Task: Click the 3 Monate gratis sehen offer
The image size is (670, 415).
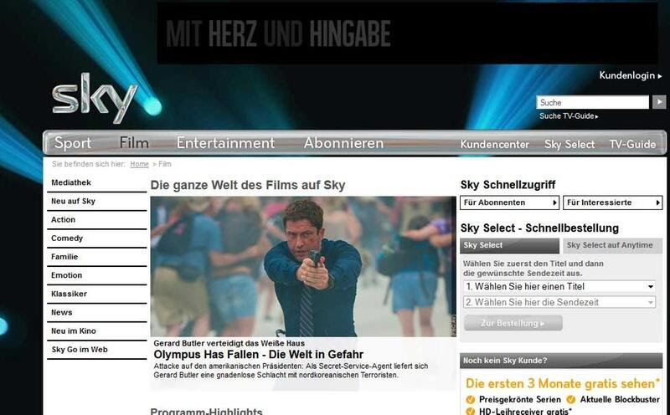Action: 563,384
